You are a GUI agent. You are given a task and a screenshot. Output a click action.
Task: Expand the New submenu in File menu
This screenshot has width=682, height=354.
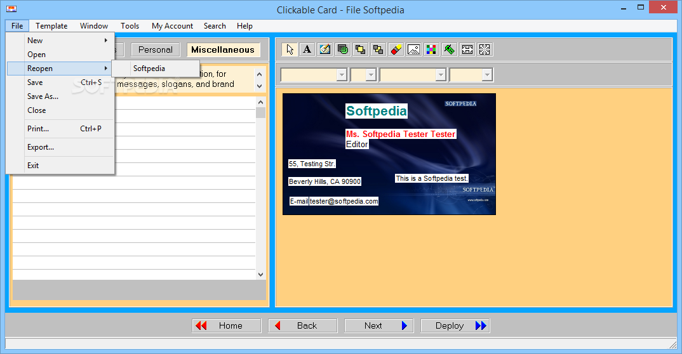(60, 41)
